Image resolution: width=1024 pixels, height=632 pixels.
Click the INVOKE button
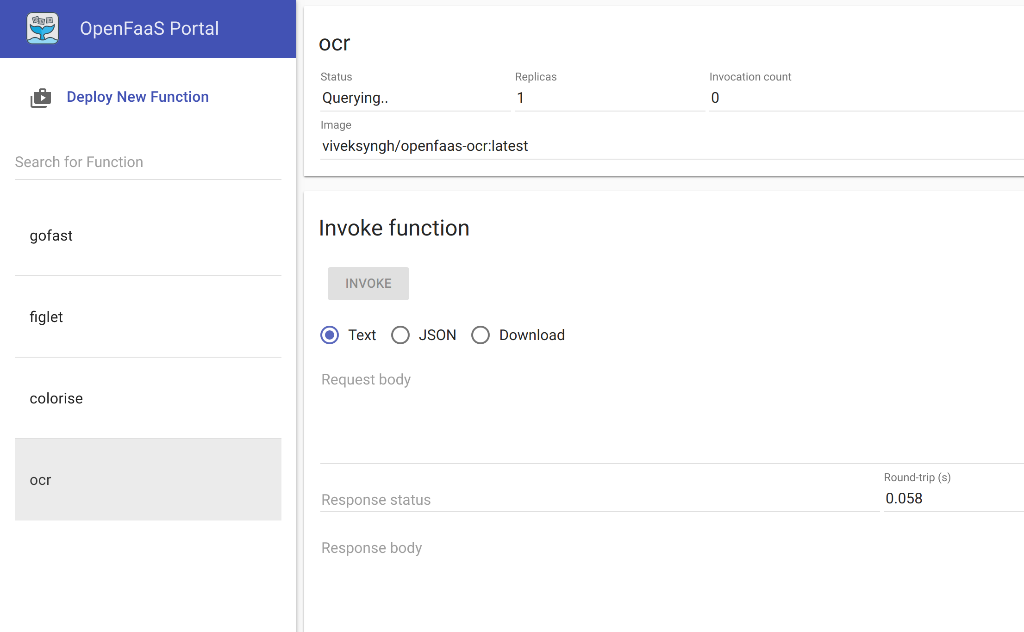pyautogui.click(x=368, y=283)
